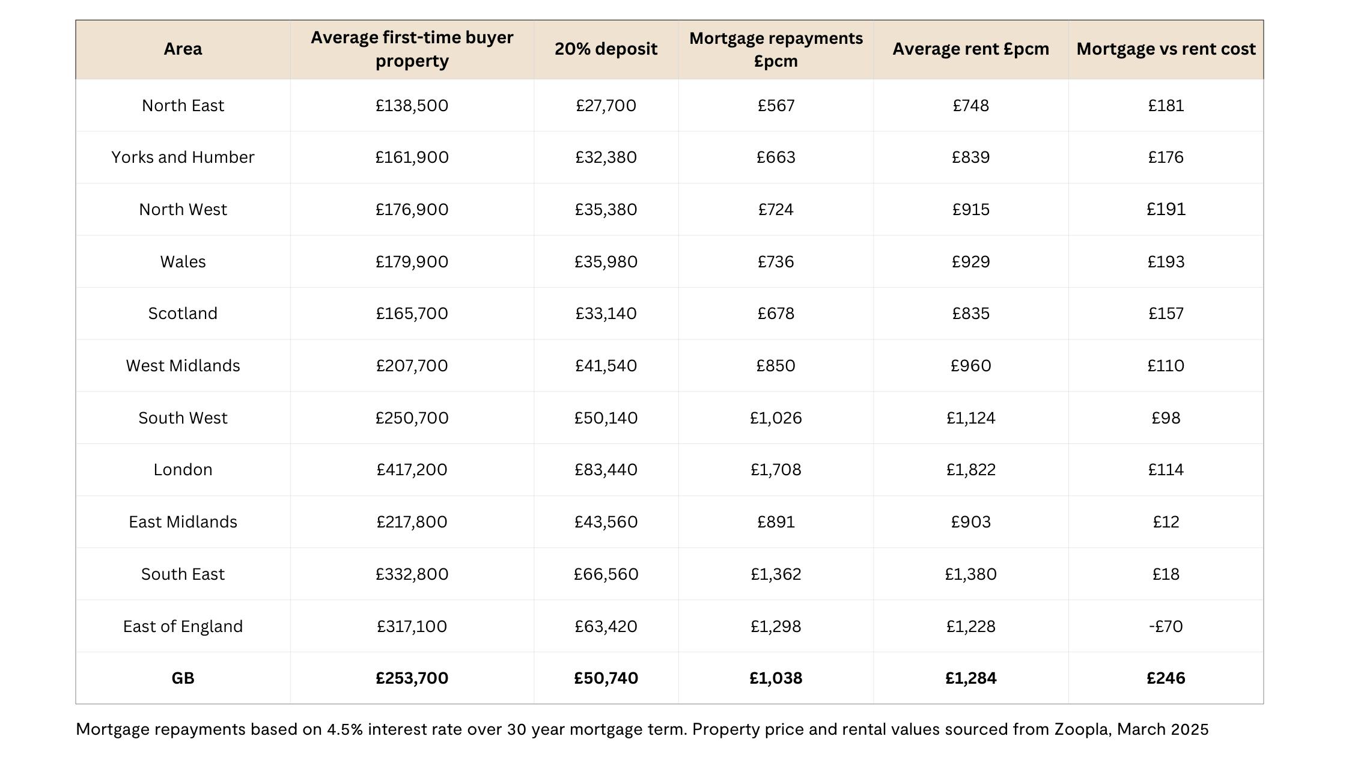
Task: Click the "Mortgage repayments £pcm" header
Action: (776, 49)
